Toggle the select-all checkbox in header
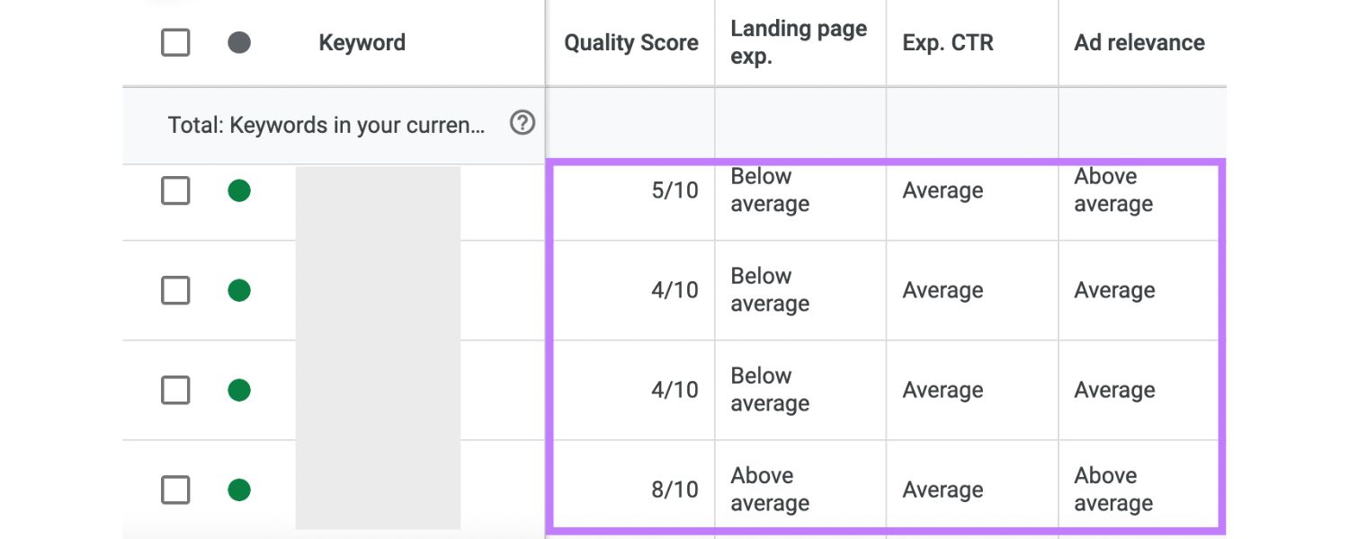 click(175, 42)
